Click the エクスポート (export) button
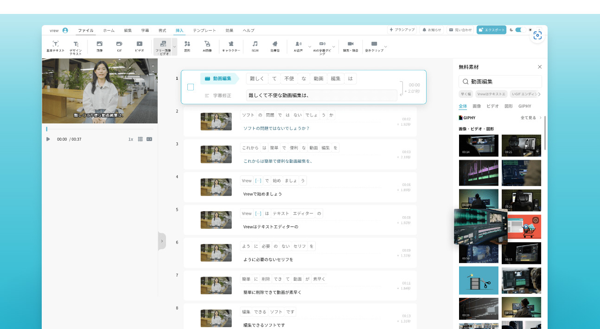This screenshot has width=600, height=329. [492, 29]
